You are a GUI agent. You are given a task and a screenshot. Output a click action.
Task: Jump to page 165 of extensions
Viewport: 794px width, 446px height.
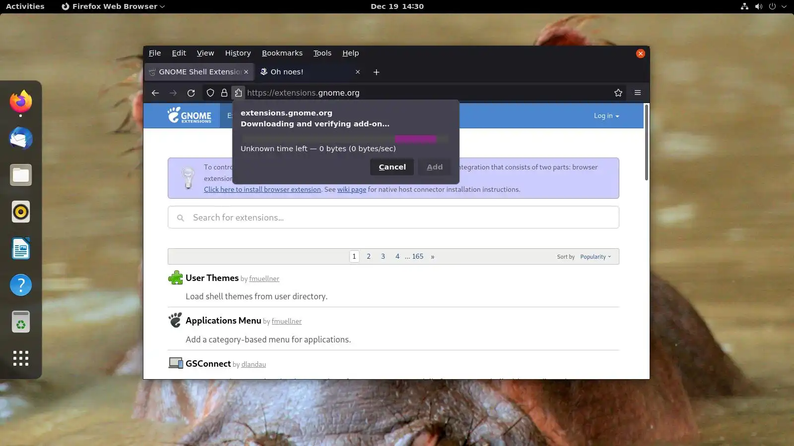pyautogui.click(x=417, y=256)
